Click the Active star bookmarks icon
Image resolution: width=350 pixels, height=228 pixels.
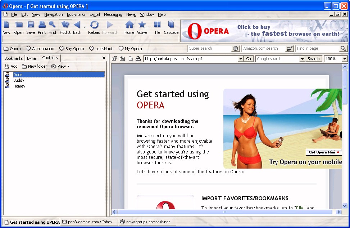tap(142, 25)
